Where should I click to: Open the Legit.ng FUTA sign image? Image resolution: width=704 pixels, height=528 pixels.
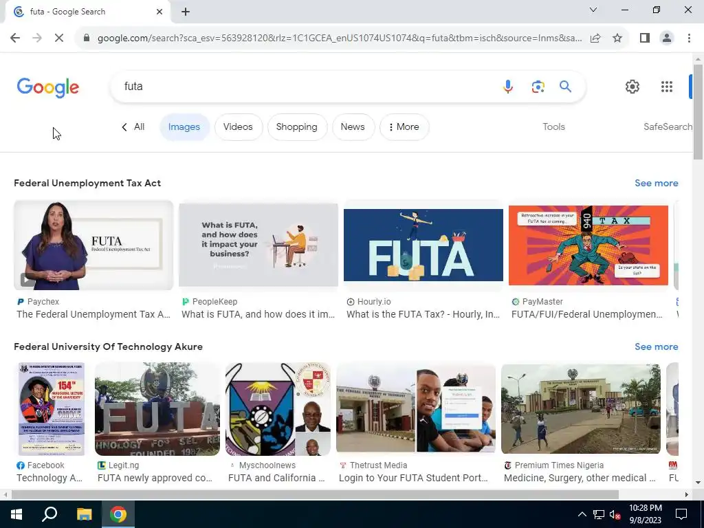click(x=157, y=409)
